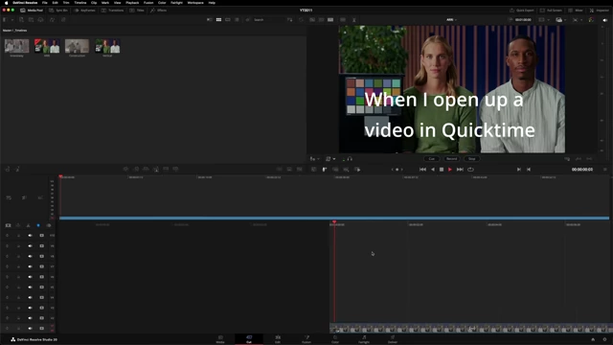Open the bypass color grades dropdown

592,20
